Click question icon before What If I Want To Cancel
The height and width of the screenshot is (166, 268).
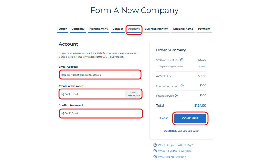pyautogui.click(x=155, y=151)
